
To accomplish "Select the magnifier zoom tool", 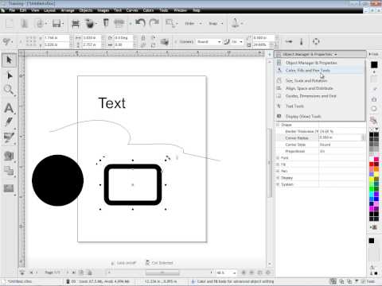I will click(x=9, y=90).
